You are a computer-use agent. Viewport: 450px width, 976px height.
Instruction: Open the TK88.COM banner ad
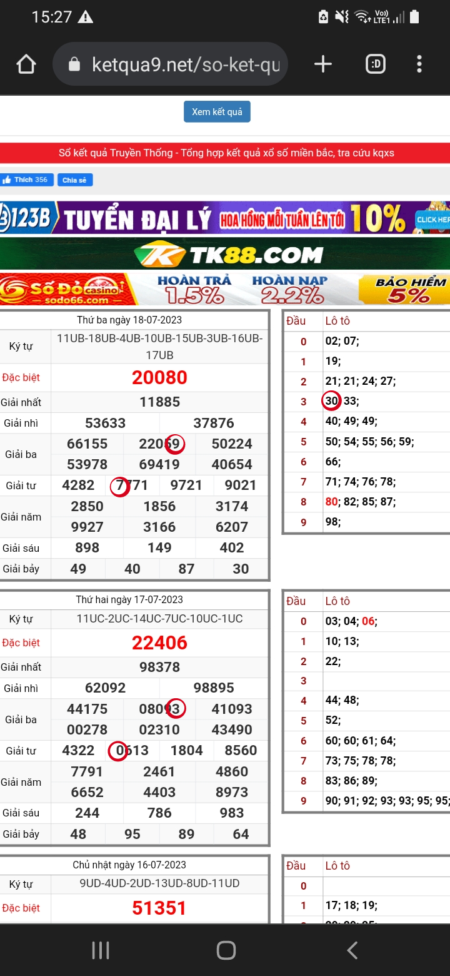pos(225,253)
